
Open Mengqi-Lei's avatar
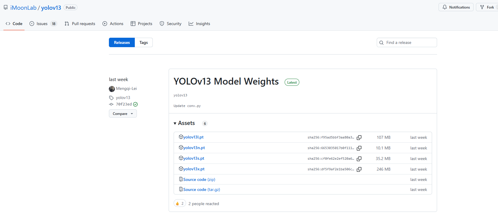click(112, 89)
